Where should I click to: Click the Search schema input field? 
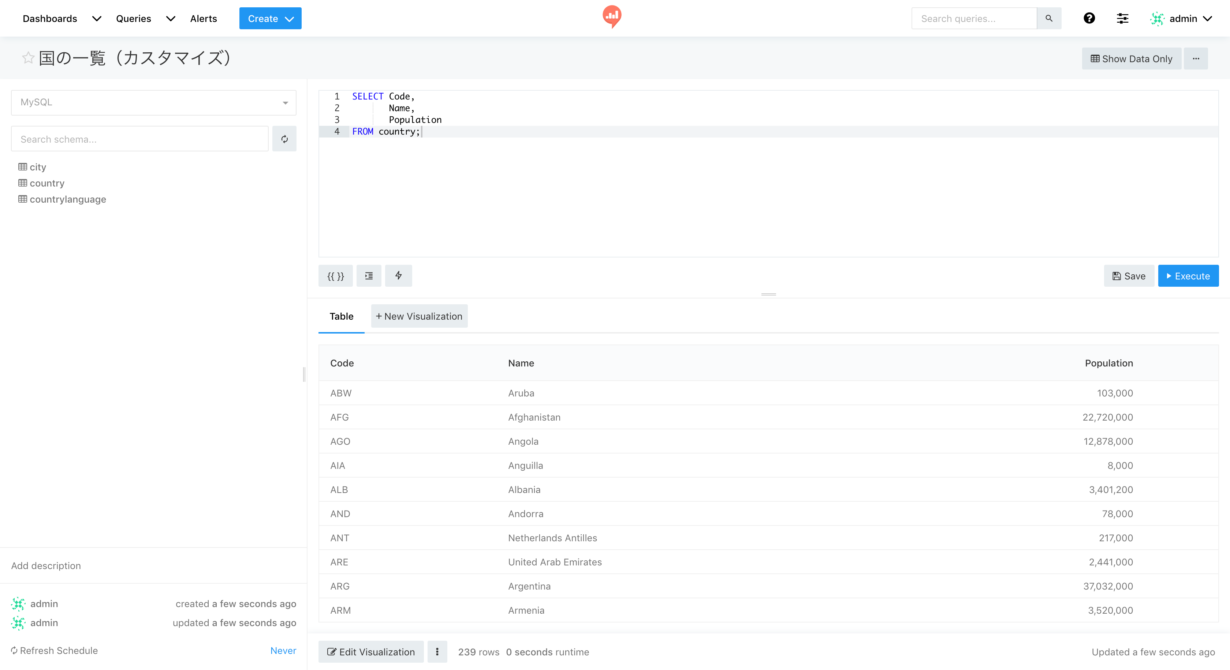click(x=139, y=139)
